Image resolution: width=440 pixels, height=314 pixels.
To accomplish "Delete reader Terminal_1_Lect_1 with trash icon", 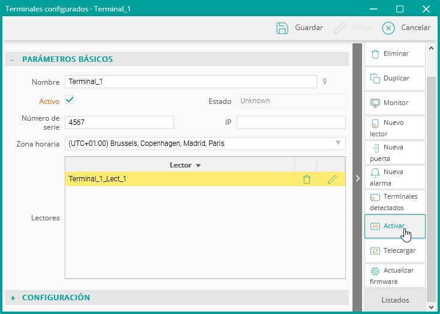I will click(x=306, y=179).
